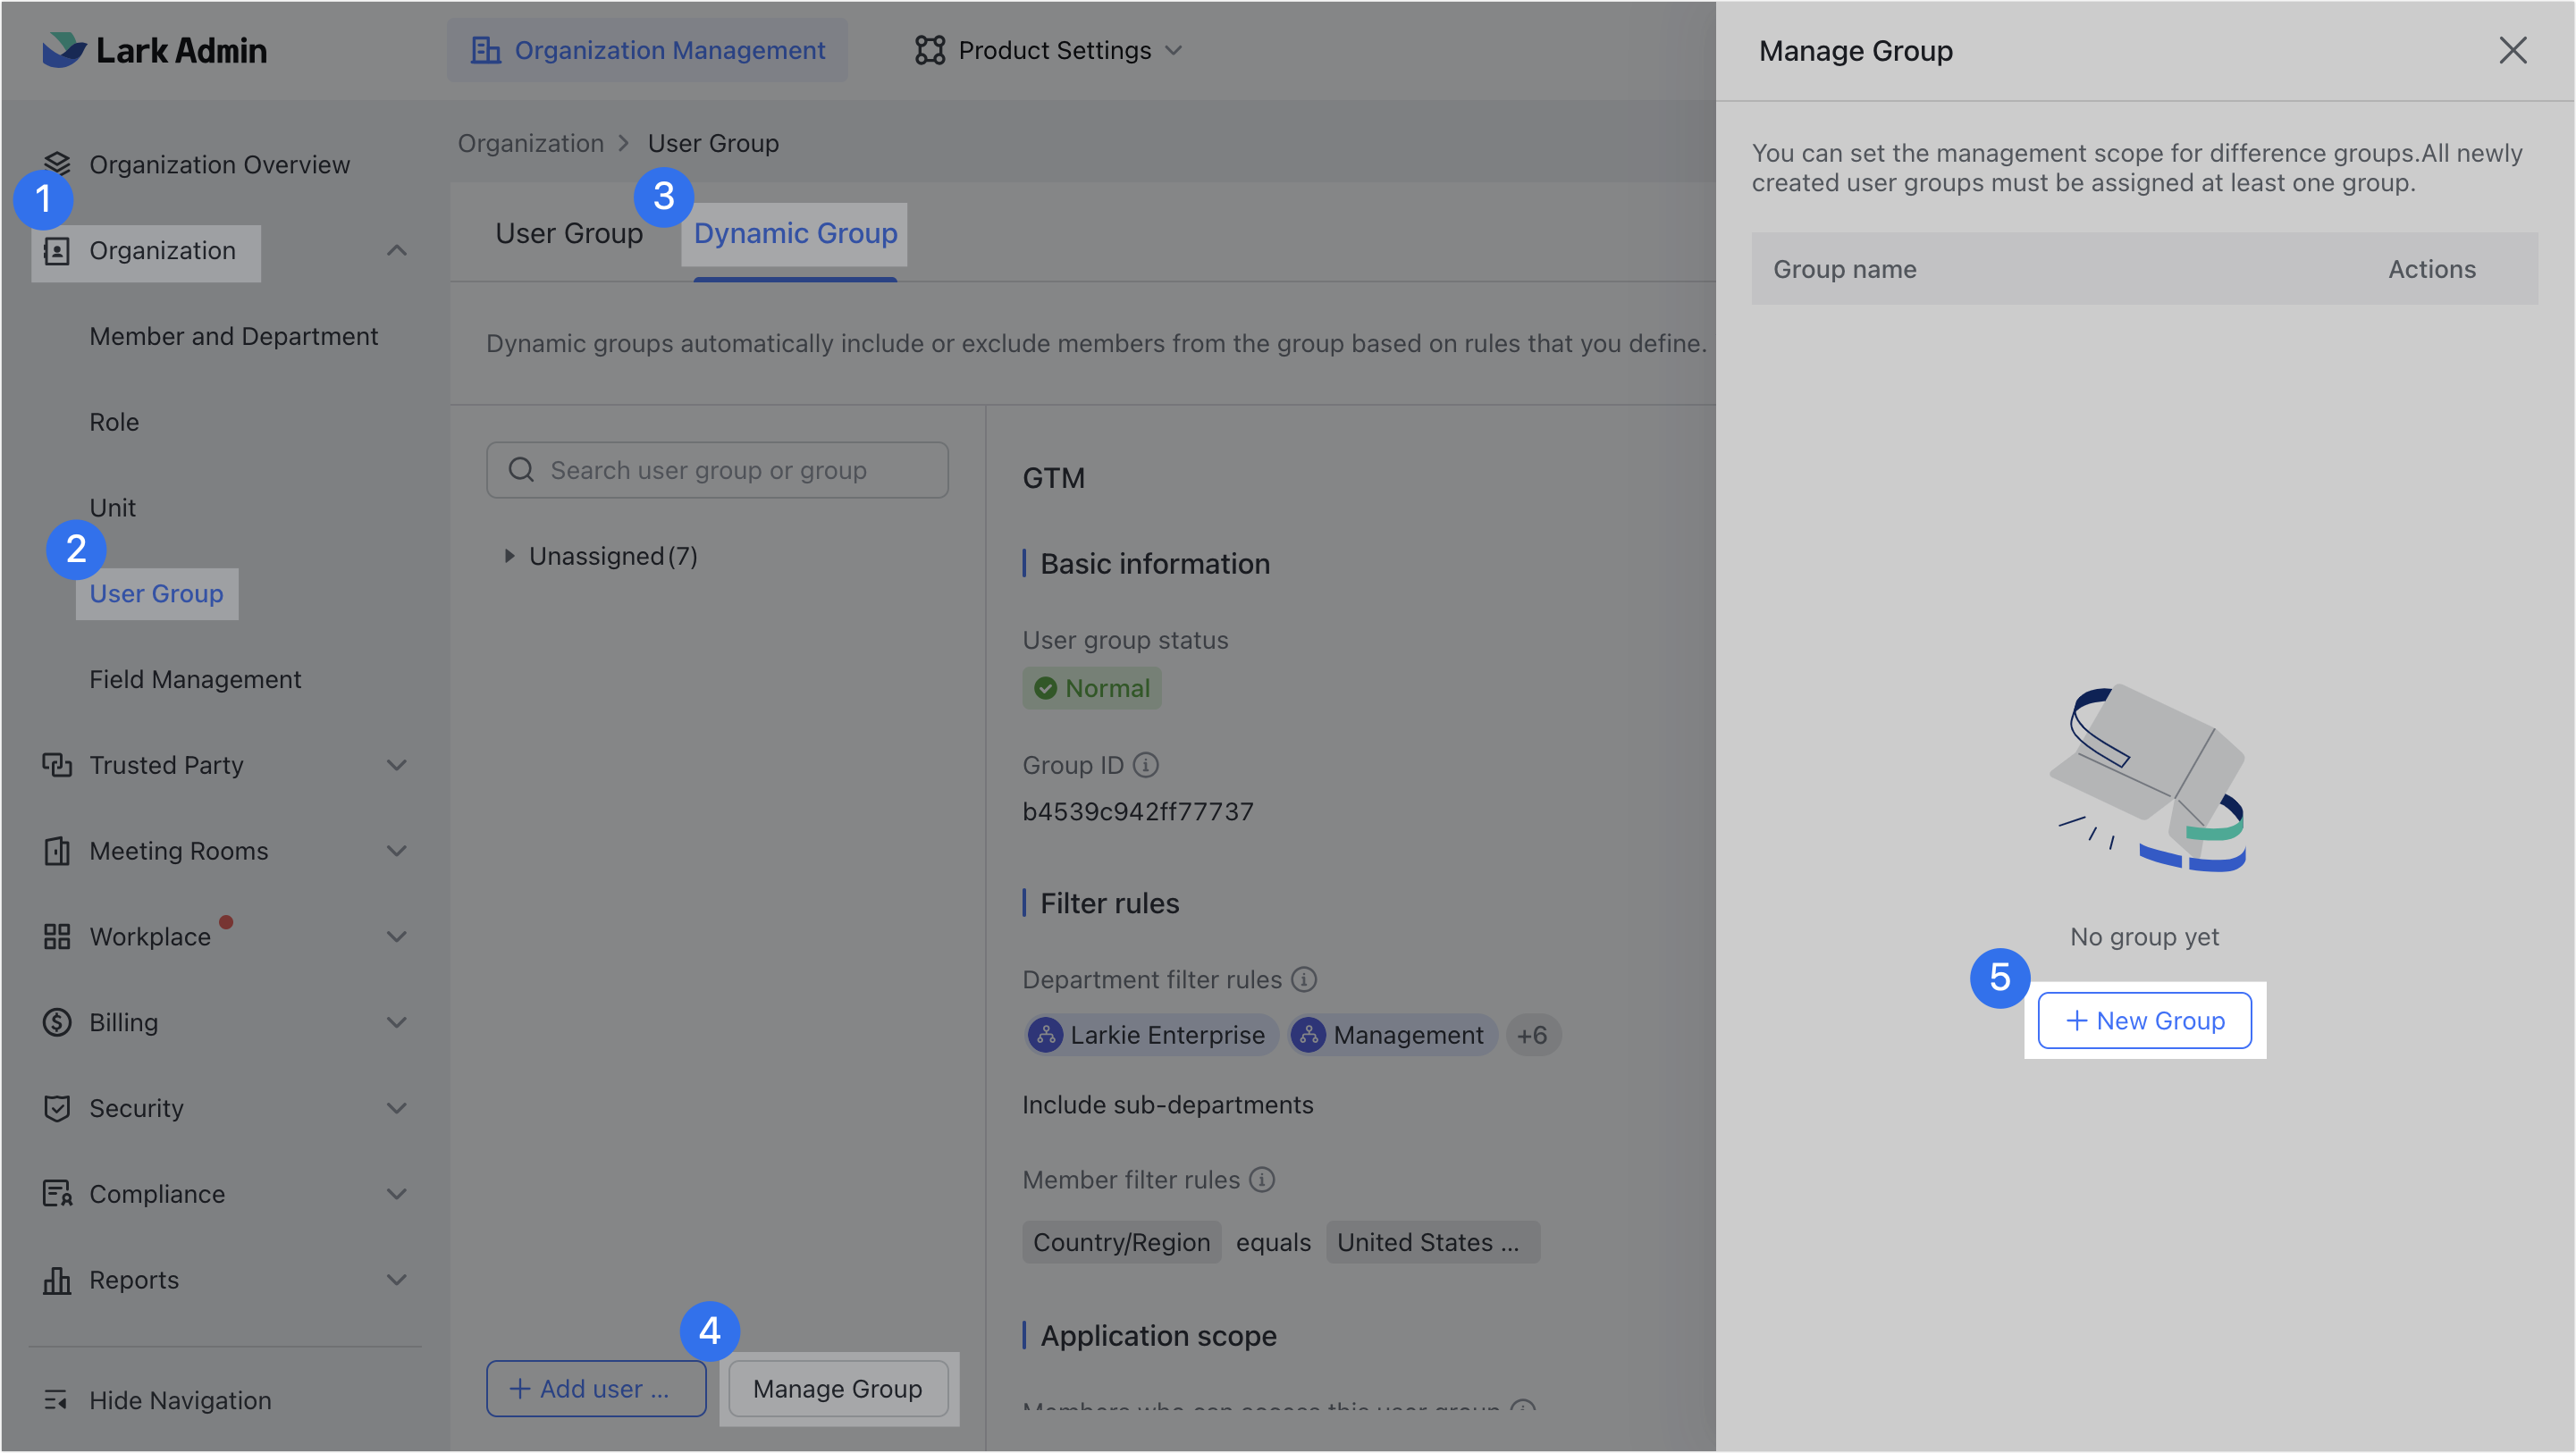Click the New Group button
This screenshot has height=1453, width=2576.
click(x=2144, y=1020)
